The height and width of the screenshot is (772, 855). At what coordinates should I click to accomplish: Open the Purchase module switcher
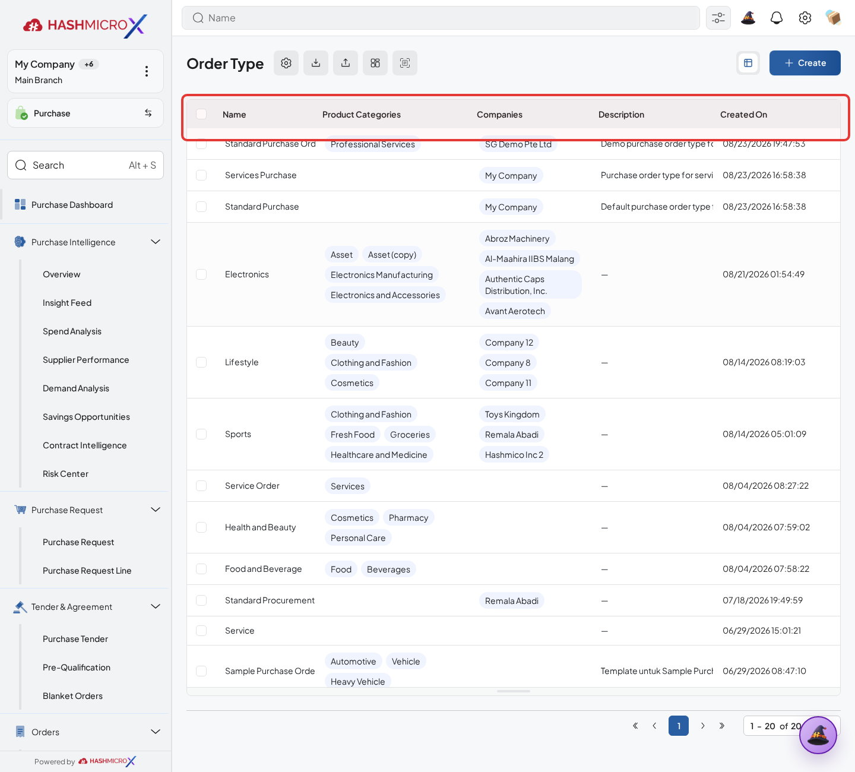pos(85,113)
